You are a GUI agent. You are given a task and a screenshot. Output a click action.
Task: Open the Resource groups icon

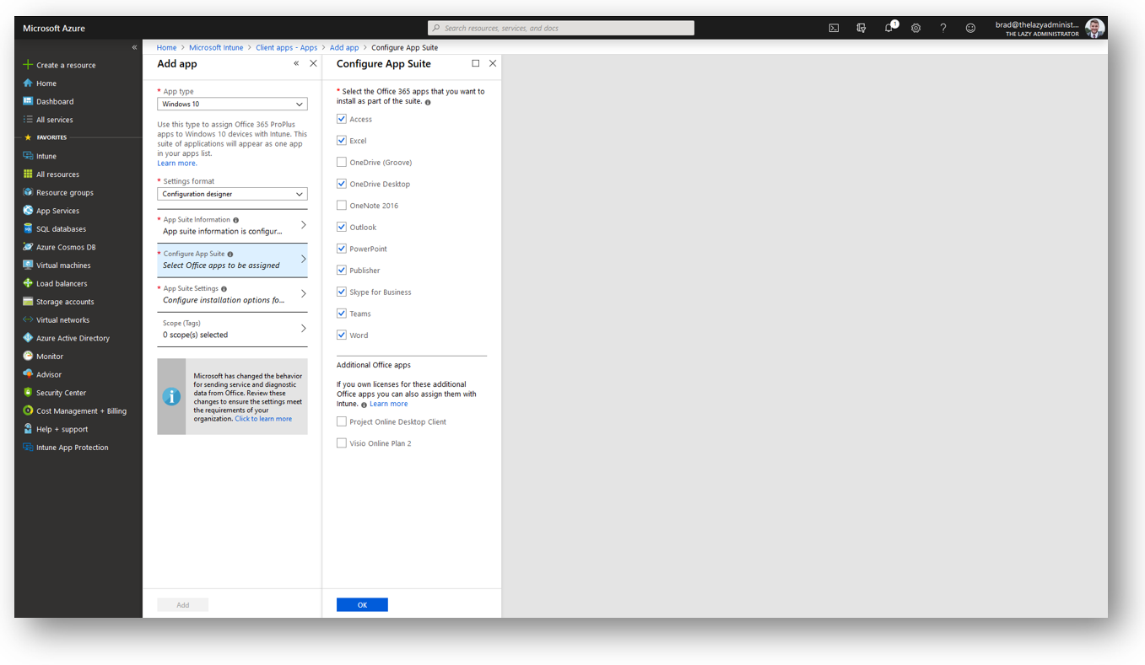point(28,192)
